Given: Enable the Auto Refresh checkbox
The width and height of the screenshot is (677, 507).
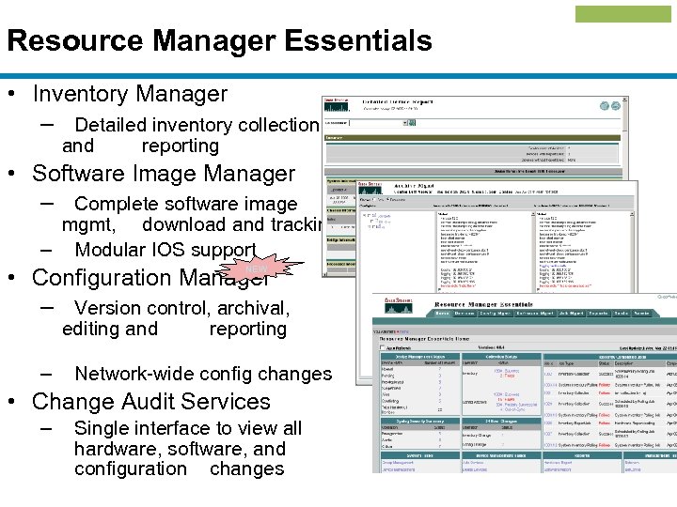Looking at the screenshot, I should (382, 347).
